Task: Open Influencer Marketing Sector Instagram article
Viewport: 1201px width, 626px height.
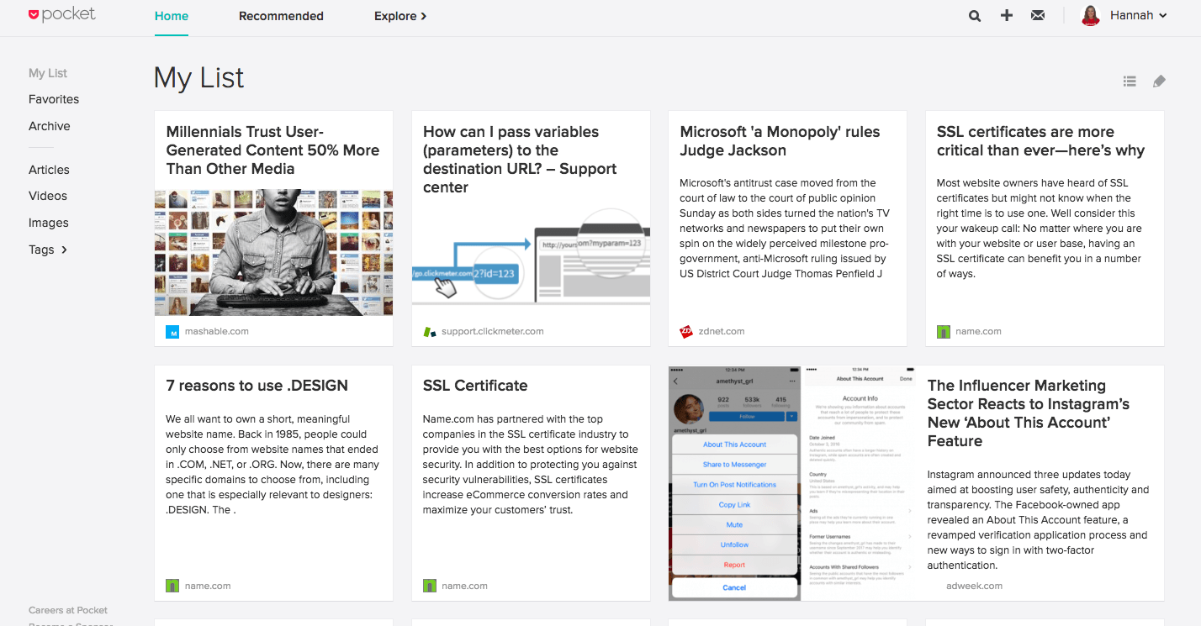Action: click(1029, 413)
